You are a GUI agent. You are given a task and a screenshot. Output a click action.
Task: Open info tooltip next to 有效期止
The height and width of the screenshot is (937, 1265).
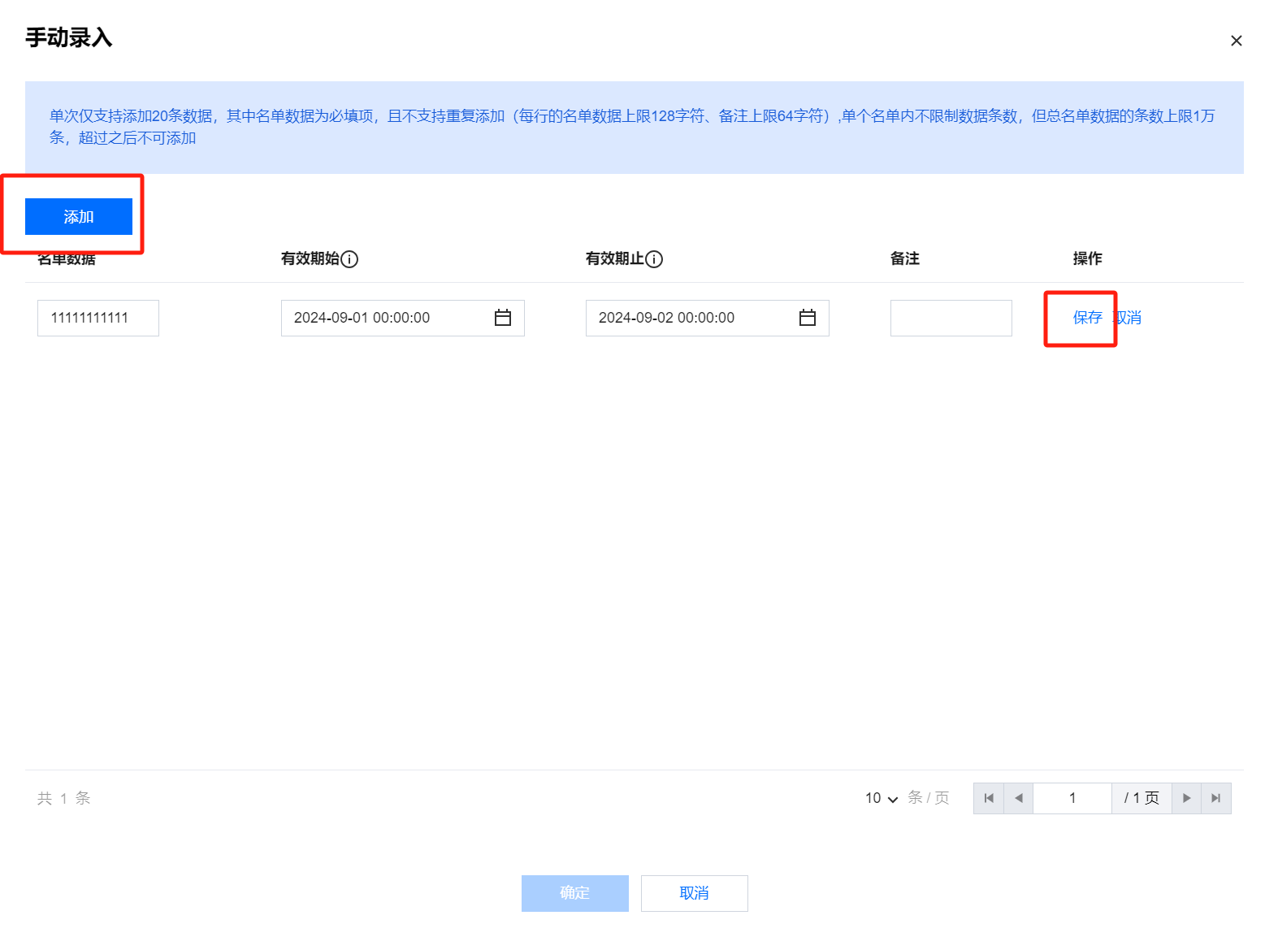tap(654, 259)
